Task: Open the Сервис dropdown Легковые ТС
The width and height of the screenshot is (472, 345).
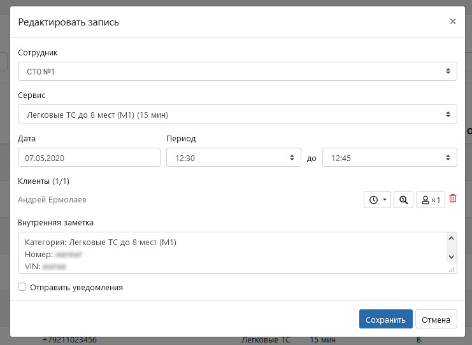Action: tap(238, 114)
